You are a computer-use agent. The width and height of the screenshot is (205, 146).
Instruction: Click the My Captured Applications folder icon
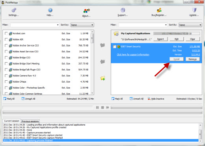[x=116, y=33]
